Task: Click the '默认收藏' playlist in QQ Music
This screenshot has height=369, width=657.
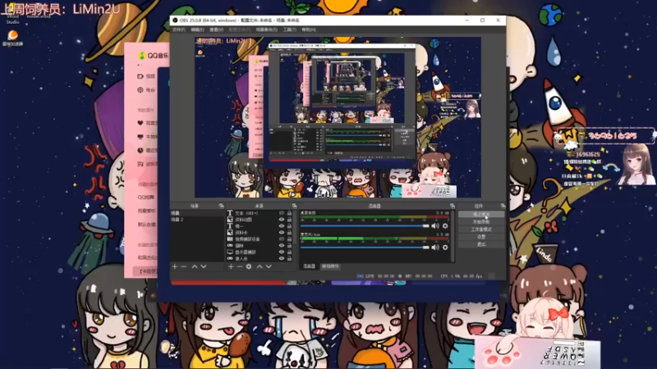Action: tap(147, 224)
